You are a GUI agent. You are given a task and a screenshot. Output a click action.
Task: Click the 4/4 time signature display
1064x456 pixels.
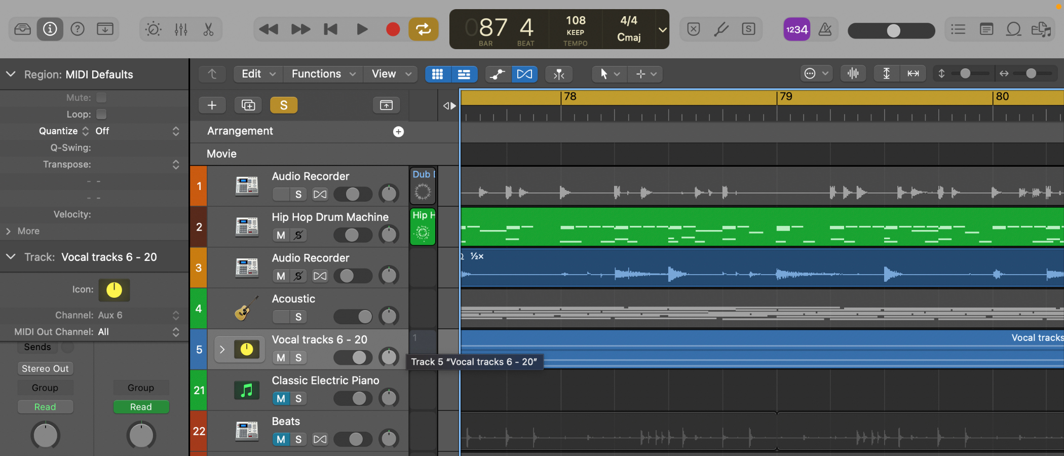pyautogui.click(x=629, y=20)
